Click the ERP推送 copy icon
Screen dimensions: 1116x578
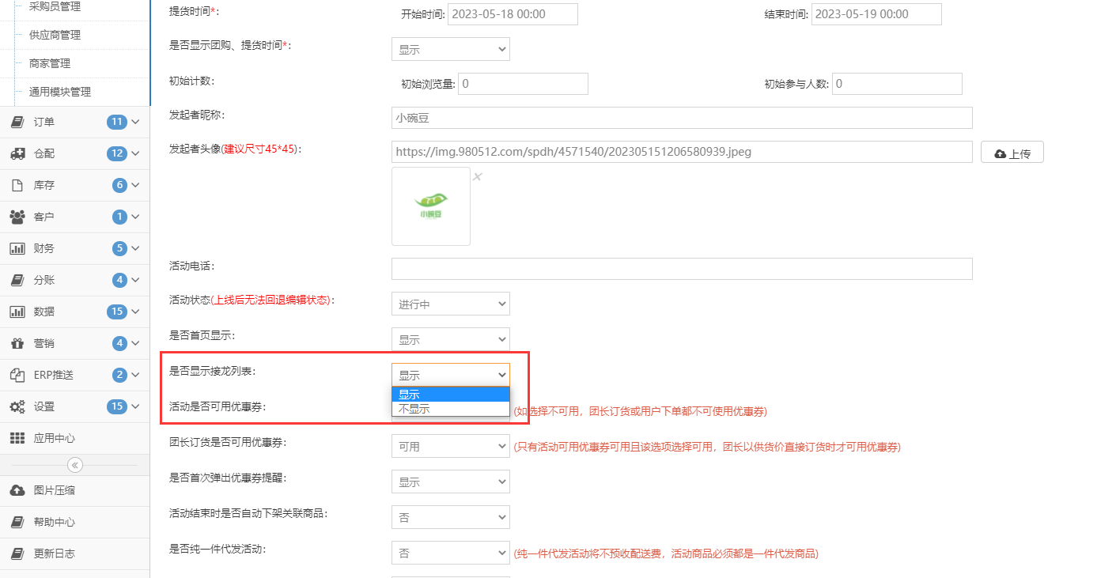[x=17, y=375]
